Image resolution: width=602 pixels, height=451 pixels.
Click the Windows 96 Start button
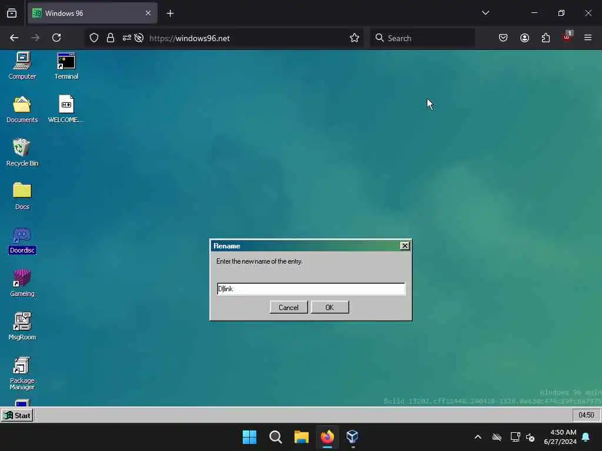click(17, 415)
